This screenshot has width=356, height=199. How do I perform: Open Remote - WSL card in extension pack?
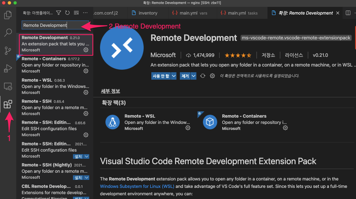(x=148, y=122)
